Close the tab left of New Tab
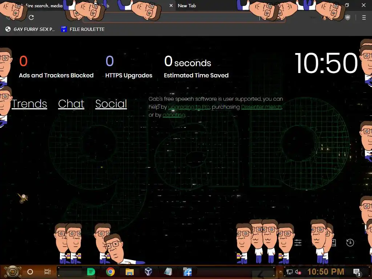This screenshot has height=279, width=372. pyautogui.click(x=171, y=5)
